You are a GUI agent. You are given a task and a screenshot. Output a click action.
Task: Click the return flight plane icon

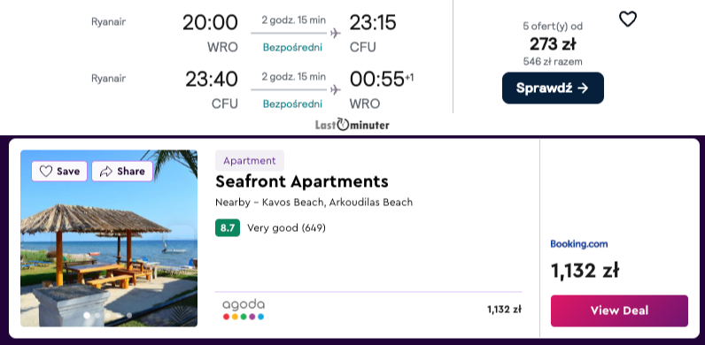[335, 90]
